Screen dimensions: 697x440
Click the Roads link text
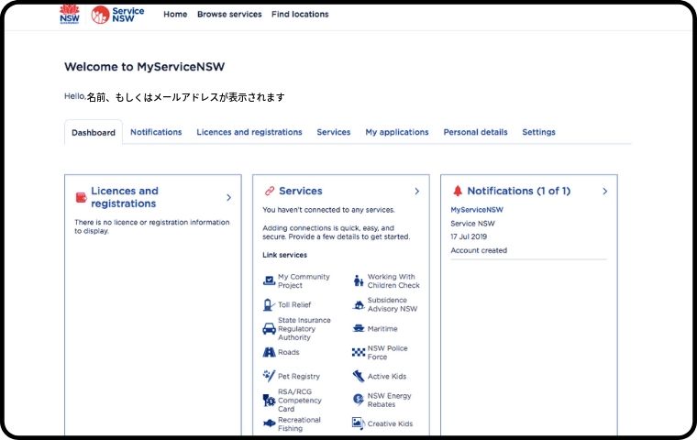[289, 352]
